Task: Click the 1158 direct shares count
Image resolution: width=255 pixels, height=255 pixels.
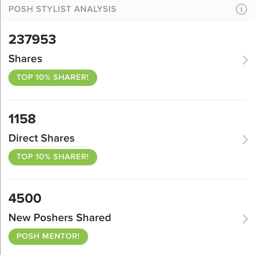Action: click(22, 119)
